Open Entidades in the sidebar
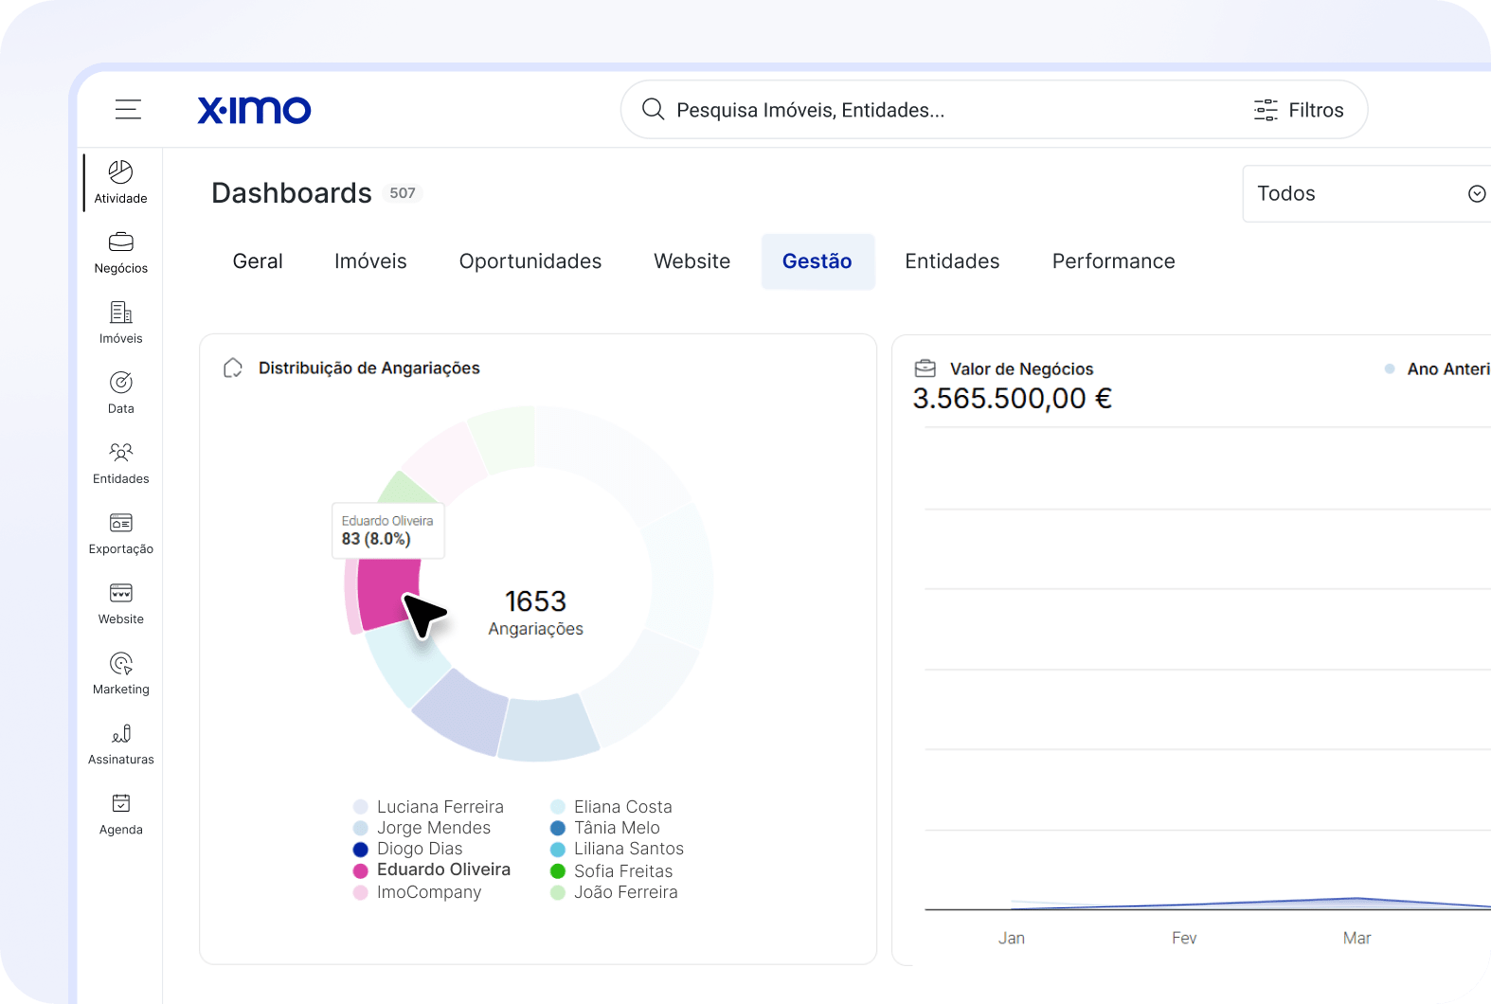The image size is (1491, 1004). tap(121, 463)
